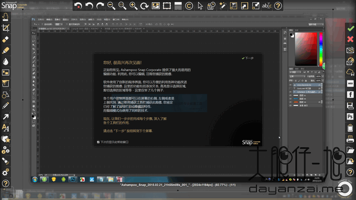Open the workspace dropdown in Photoshop options bar

tap(316, 24)
